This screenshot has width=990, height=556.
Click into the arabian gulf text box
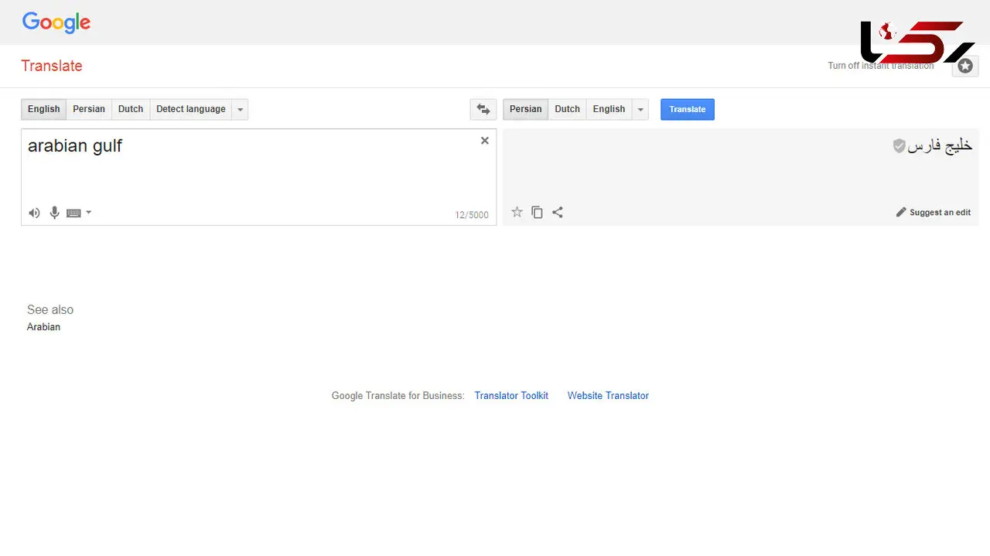point(258,177)
